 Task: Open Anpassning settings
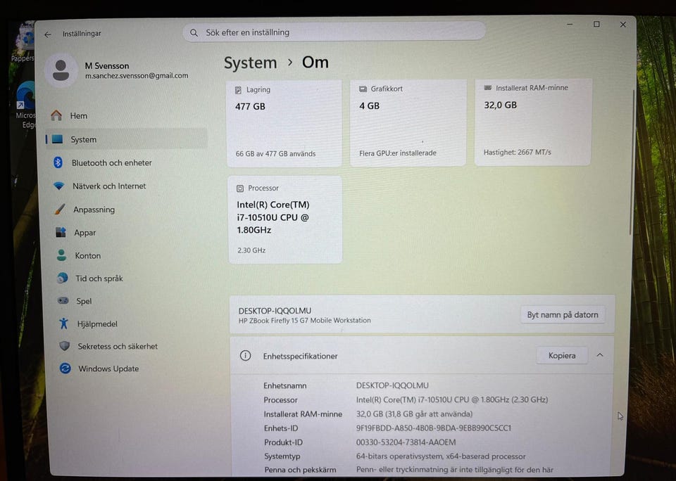click(x=128, y=210)
